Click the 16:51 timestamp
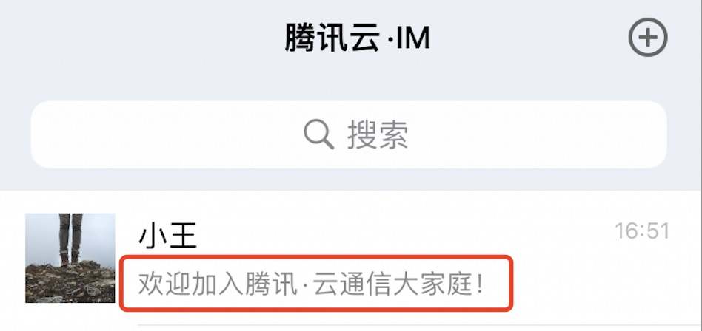The image size is (702, 331). [642, 231]
